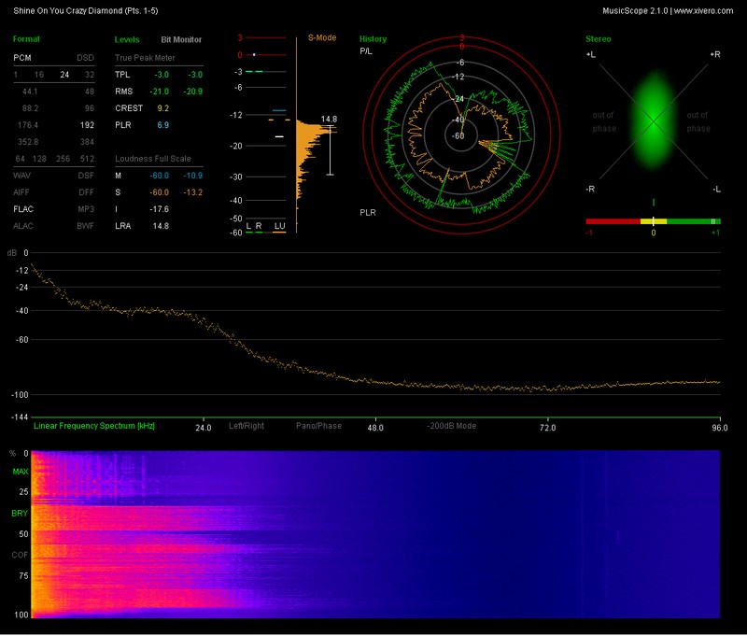747x636 pixels.
Task: Toggle Left/Right spectrum mode
Action: (x=247, y=426)
